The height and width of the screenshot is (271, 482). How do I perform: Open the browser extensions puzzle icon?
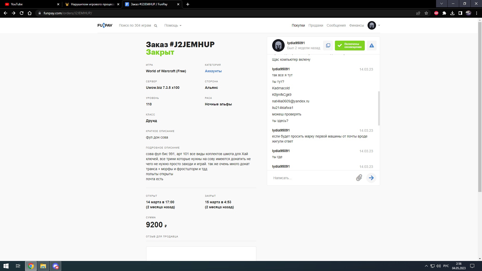click(x=444, y=13)
